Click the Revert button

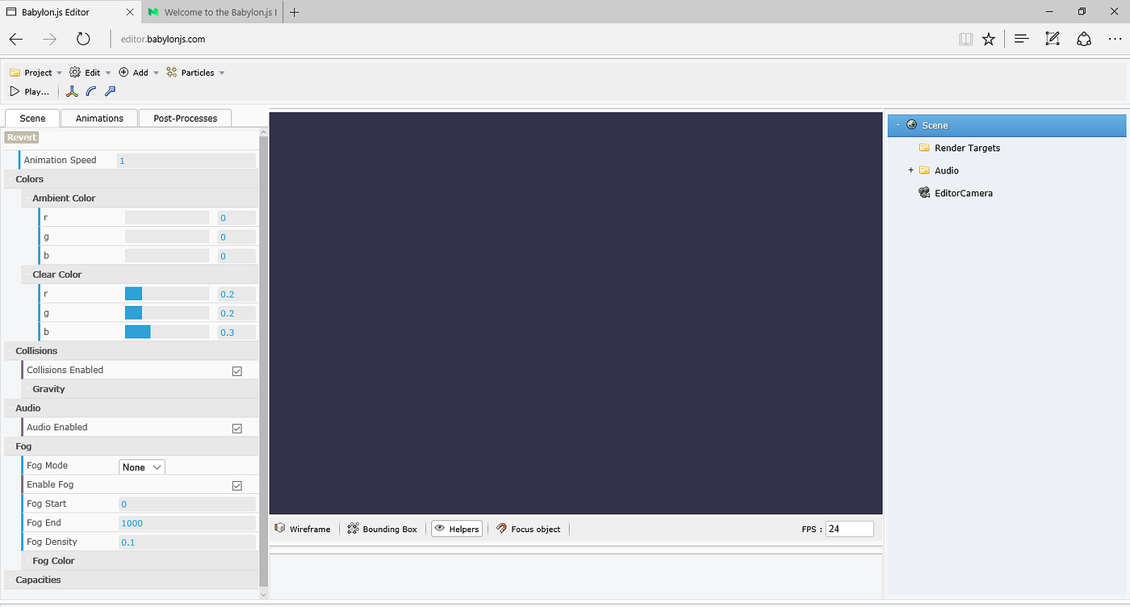(21, 137)
